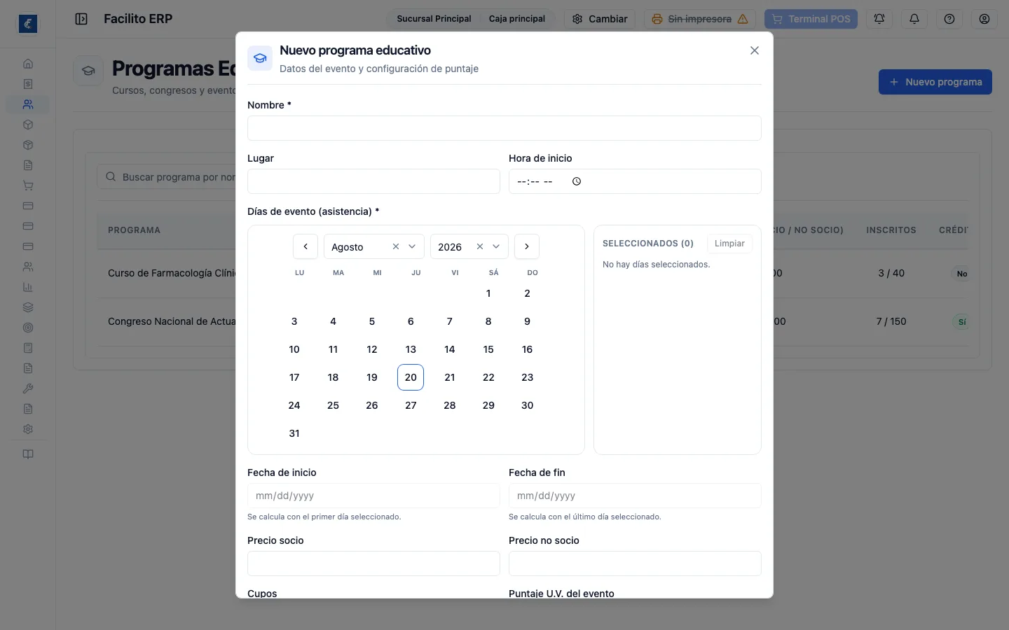
Task: Click the Precio socio input field
Action: [x=373, y=563]
